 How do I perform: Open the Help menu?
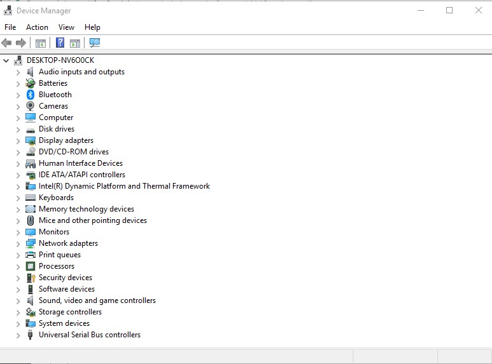[92, 27]
